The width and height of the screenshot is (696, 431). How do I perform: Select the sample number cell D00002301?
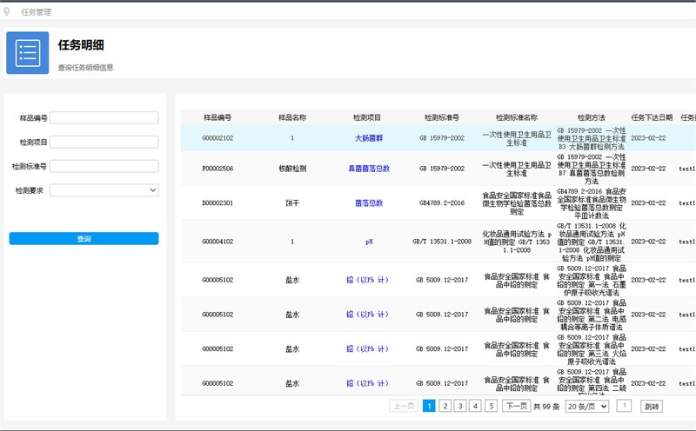click(x=217, y=203)
